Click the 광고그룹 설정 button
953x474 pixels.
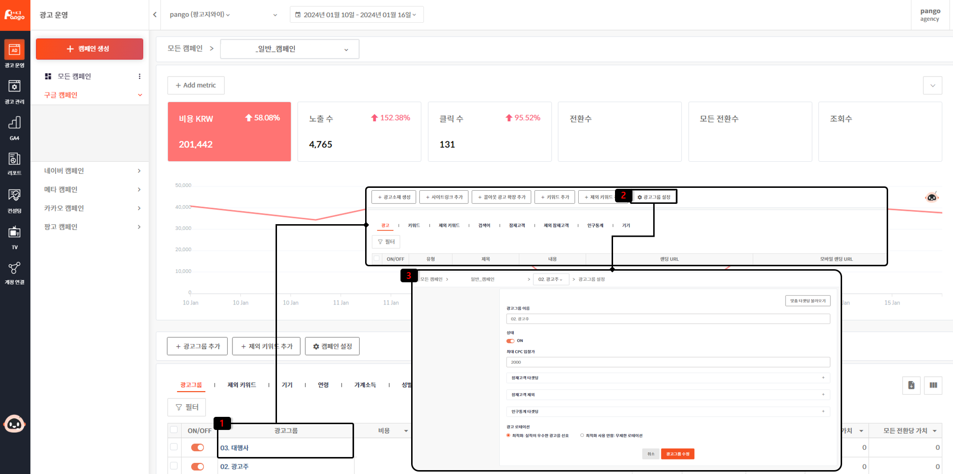pyautogui.click(x=654, y=197)
